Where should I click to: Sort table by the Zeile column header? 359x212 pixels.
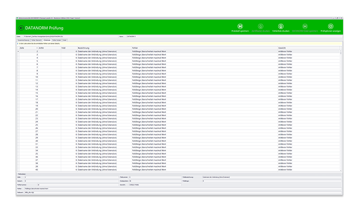29,48
